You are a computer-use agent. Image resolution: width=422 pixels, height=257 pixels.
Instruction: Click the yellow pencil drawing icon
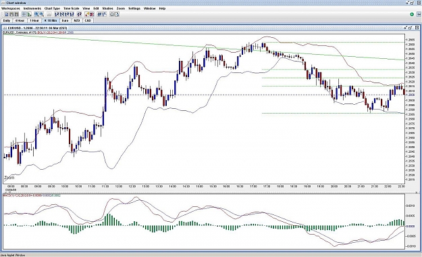click(87, 14)
